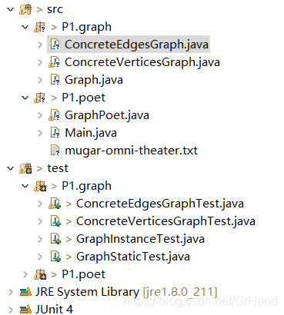The image size is (284, 315).
Task: Select GraphInstanceTest.java file name
Action: pos(140,239)
